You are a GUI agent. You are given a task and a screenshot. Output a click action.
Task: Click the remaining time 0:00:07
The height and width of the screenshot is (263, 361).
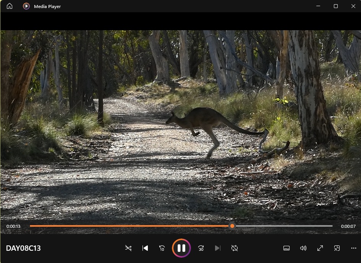tap(348, 226)
